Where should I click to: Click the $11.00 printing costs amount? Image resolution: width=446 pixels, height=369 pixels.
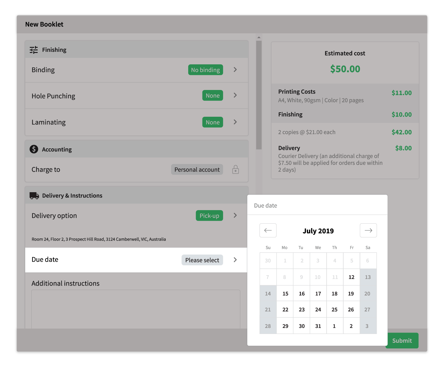(402, 93)
